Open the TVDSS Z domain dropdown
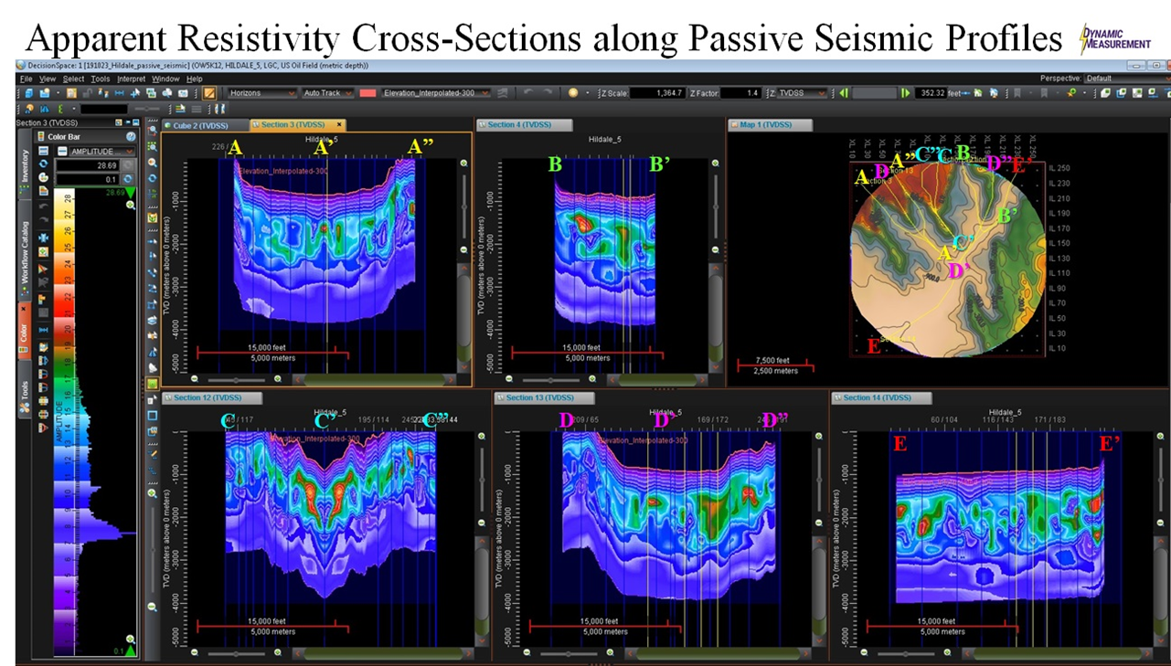 click(802, 93)
